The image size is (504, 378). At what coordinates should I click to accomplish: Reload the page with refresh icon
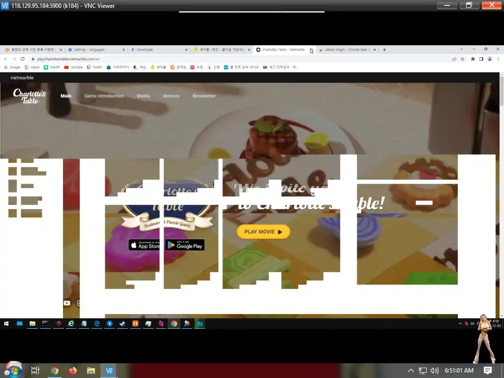(x=23, y=59)
